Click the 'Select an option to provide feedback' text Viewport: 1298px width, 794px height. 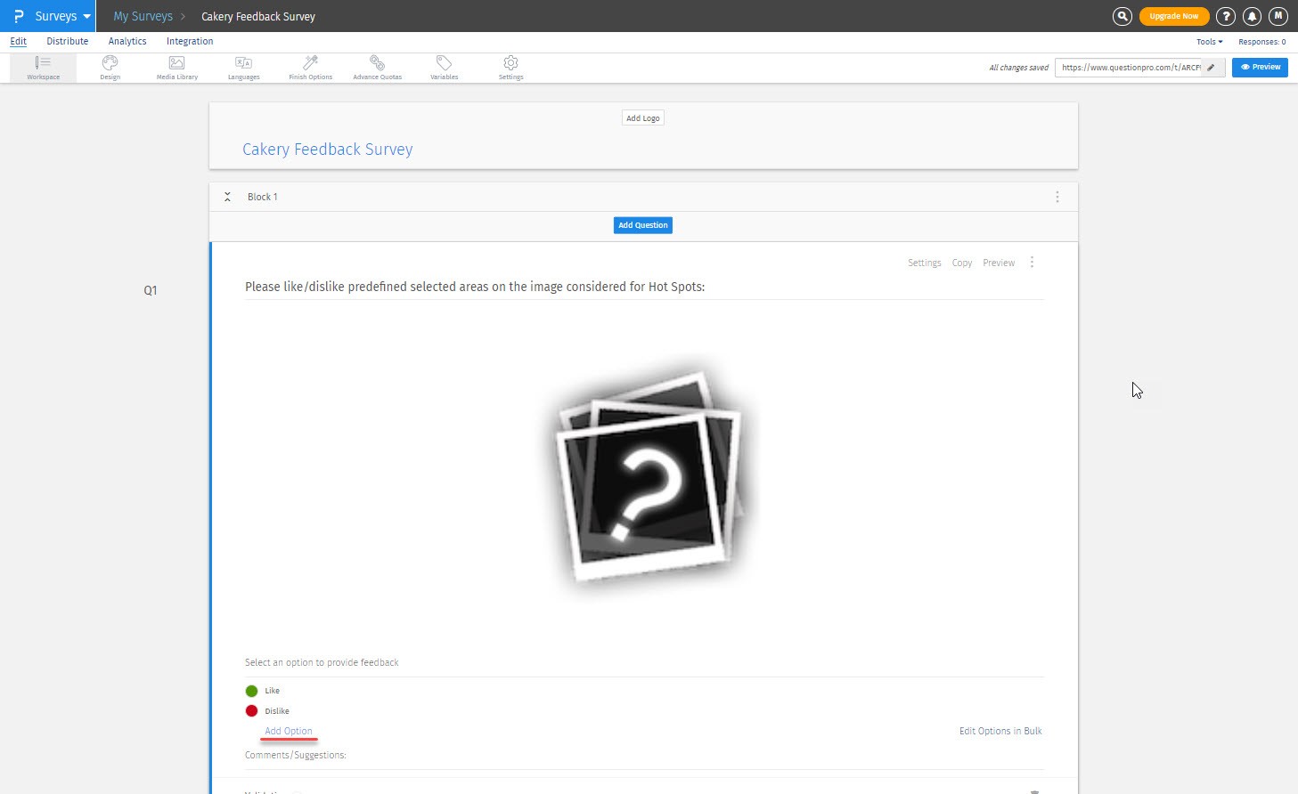tap(322, 662)
